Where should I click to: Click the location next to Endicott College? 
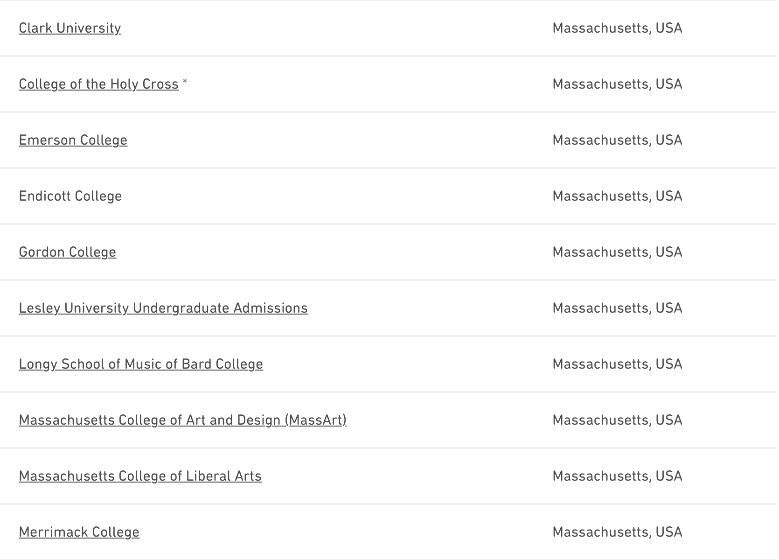tap(617, 196)
